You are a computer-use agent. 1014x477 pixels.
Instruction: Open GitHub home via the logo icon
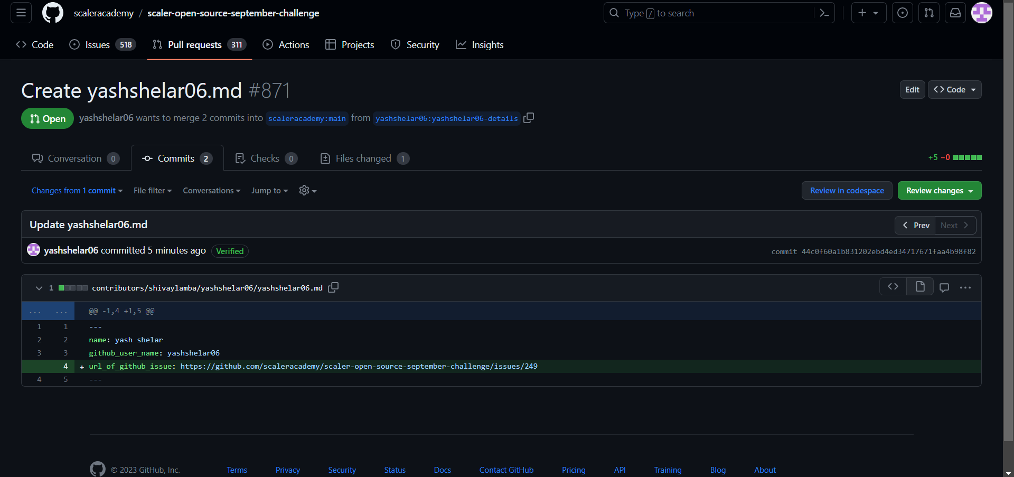tap(52, 13)
